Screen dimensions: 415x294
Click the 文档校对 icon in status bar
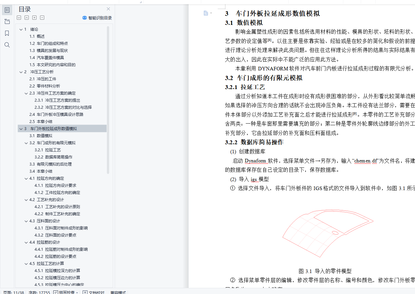[x=85, y=292]
